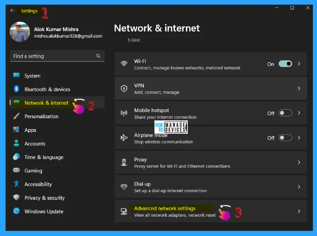Maximize the Settings window
The height and width of the screenshot is (236, 317).
[292, 8]
